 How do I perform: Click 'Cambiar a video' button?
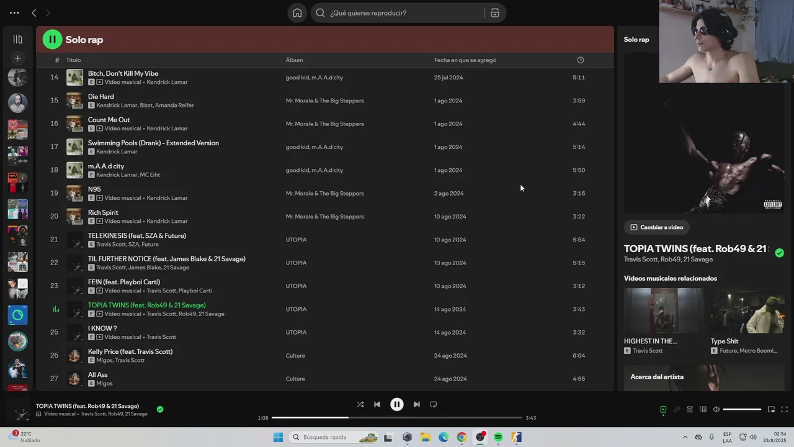(x=657, y=227)
